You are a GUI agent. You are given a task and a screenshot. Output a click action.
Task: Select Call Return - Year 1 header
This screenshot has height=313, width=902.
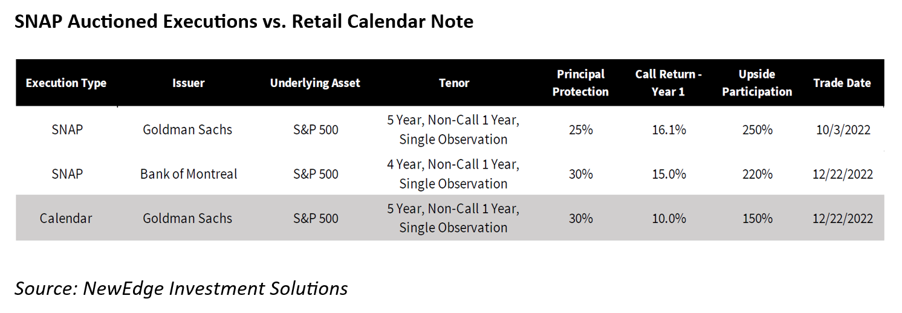pos(668,83)
